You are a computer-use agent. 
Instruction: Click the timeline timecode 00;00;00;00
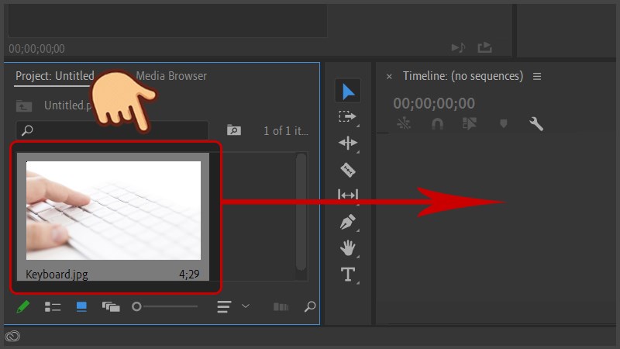pyautogui.click(x=434, y=103)
